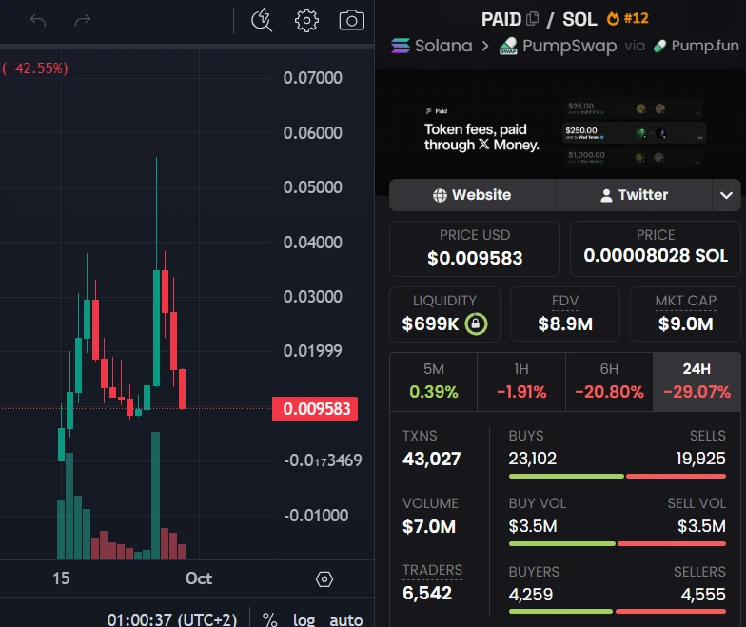This screenshot has height=627, width=746.
Task: Click the SELLERS 4,555 value
Action: coord(703,594)
